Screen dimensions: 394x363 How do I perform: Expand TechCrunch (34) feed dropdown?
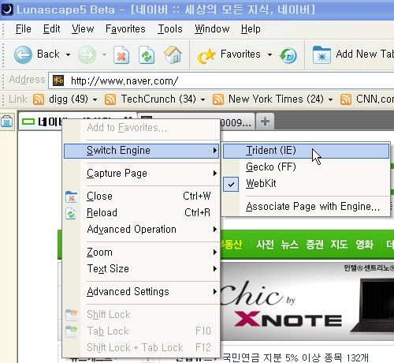(203, 99)
